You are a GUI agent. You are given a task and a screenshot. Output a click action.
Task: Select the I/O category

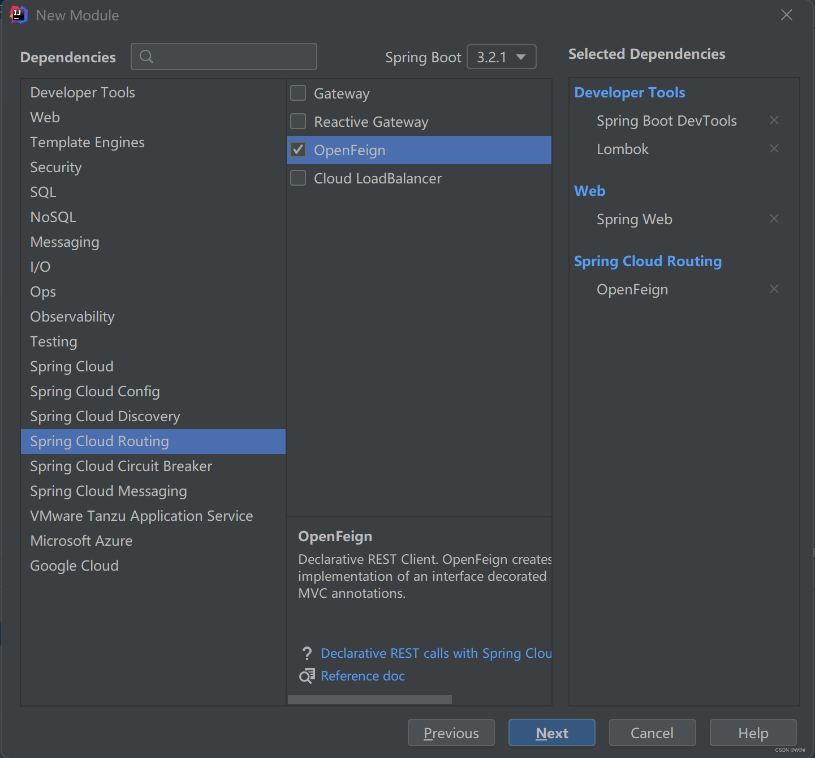(153, 267)
